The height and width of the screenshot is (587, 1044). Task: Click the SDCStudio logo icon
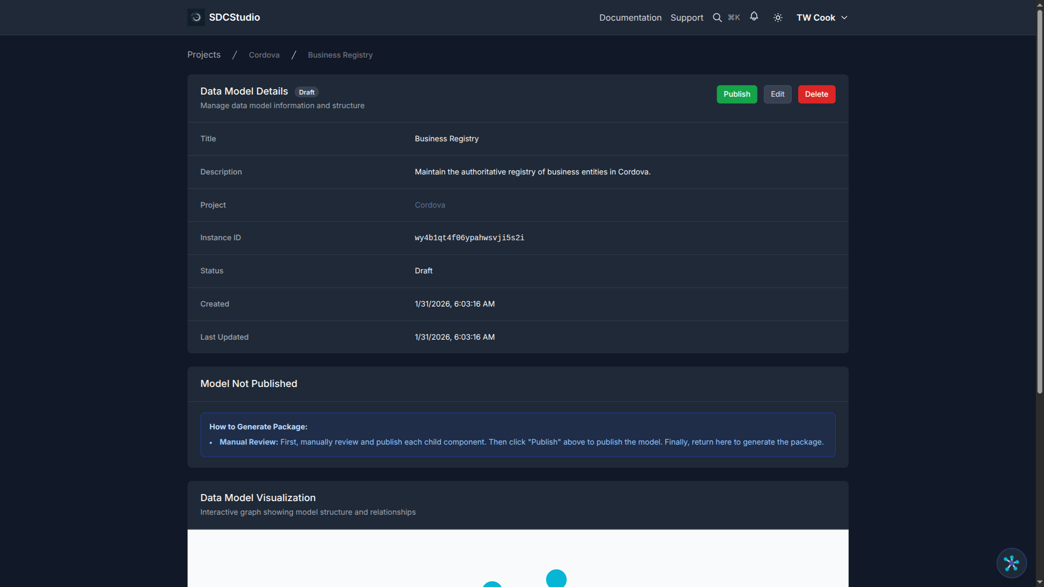coord(195,17)
